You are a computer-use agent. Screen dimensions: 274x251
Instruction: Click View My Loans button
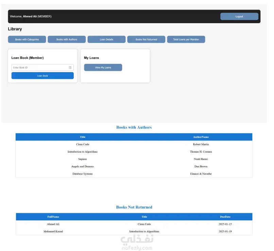click(x=103, y=67)
